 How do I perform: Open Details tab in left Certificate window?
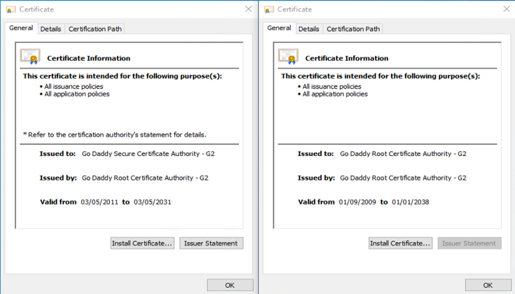pyautogui.click(x=51, y=29)
